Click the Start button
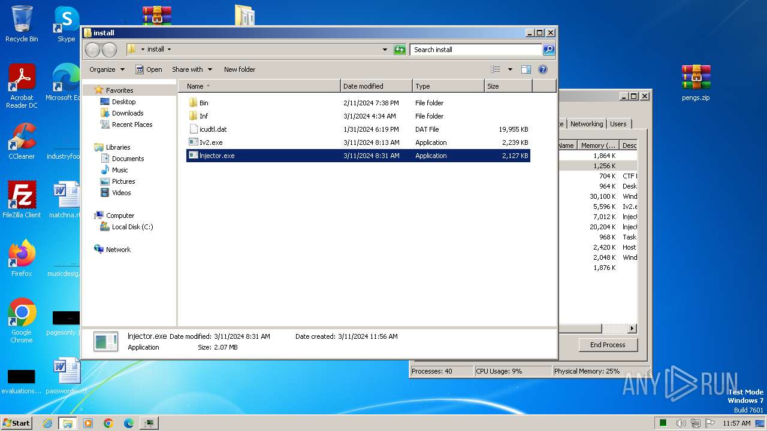The height and width of the screenshot is (431, 767). (17, 423)
